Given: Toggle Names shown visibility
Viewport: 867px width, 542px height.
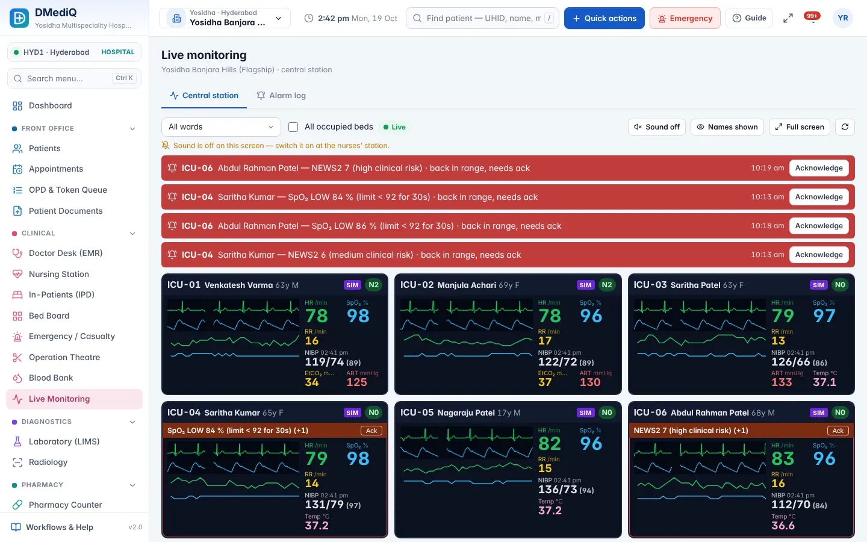Looking at the screenshot, I should click(x=727, y=127).
